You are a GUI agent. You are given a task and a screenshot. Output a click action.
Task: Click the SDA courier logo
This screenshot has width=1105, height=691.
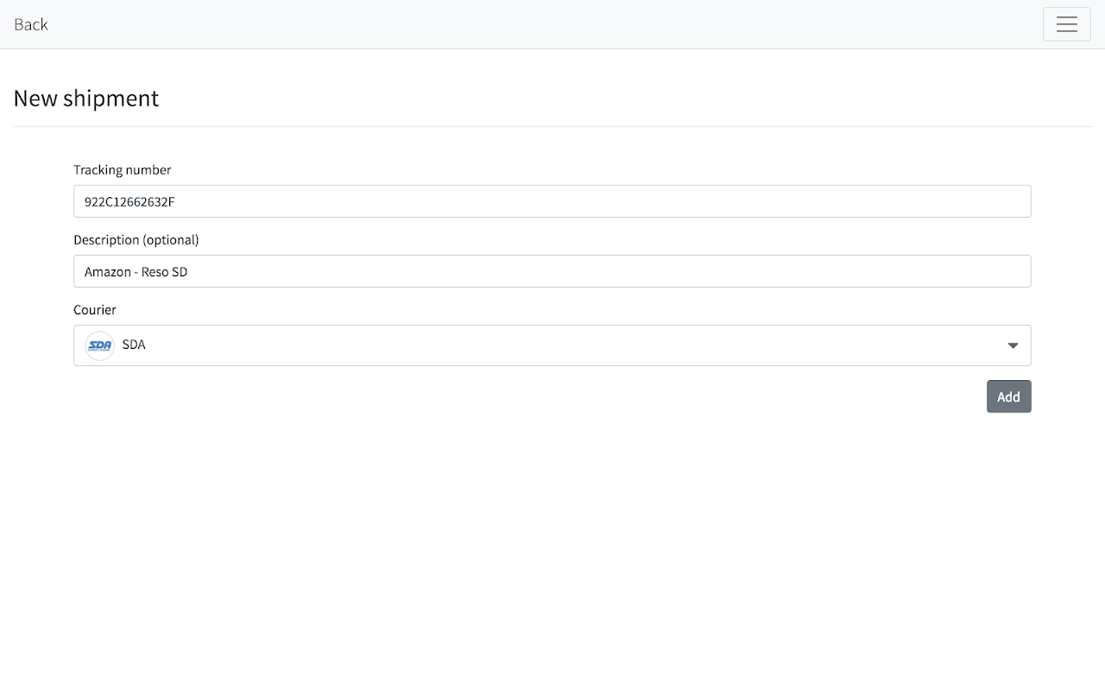click(99, 345)
